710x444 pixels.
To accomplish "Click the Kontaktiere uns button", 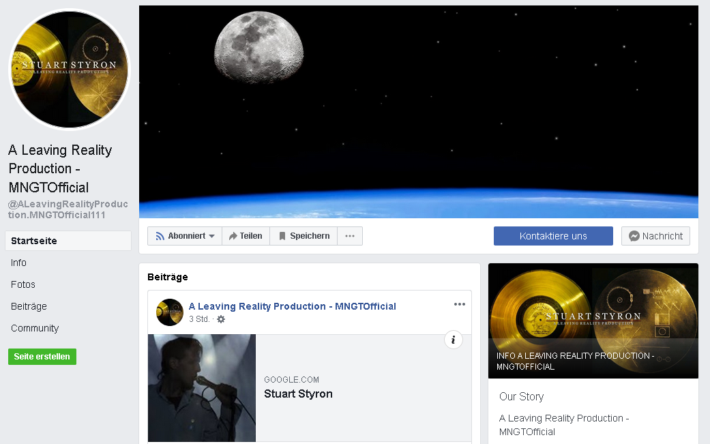I will [553, 236].
